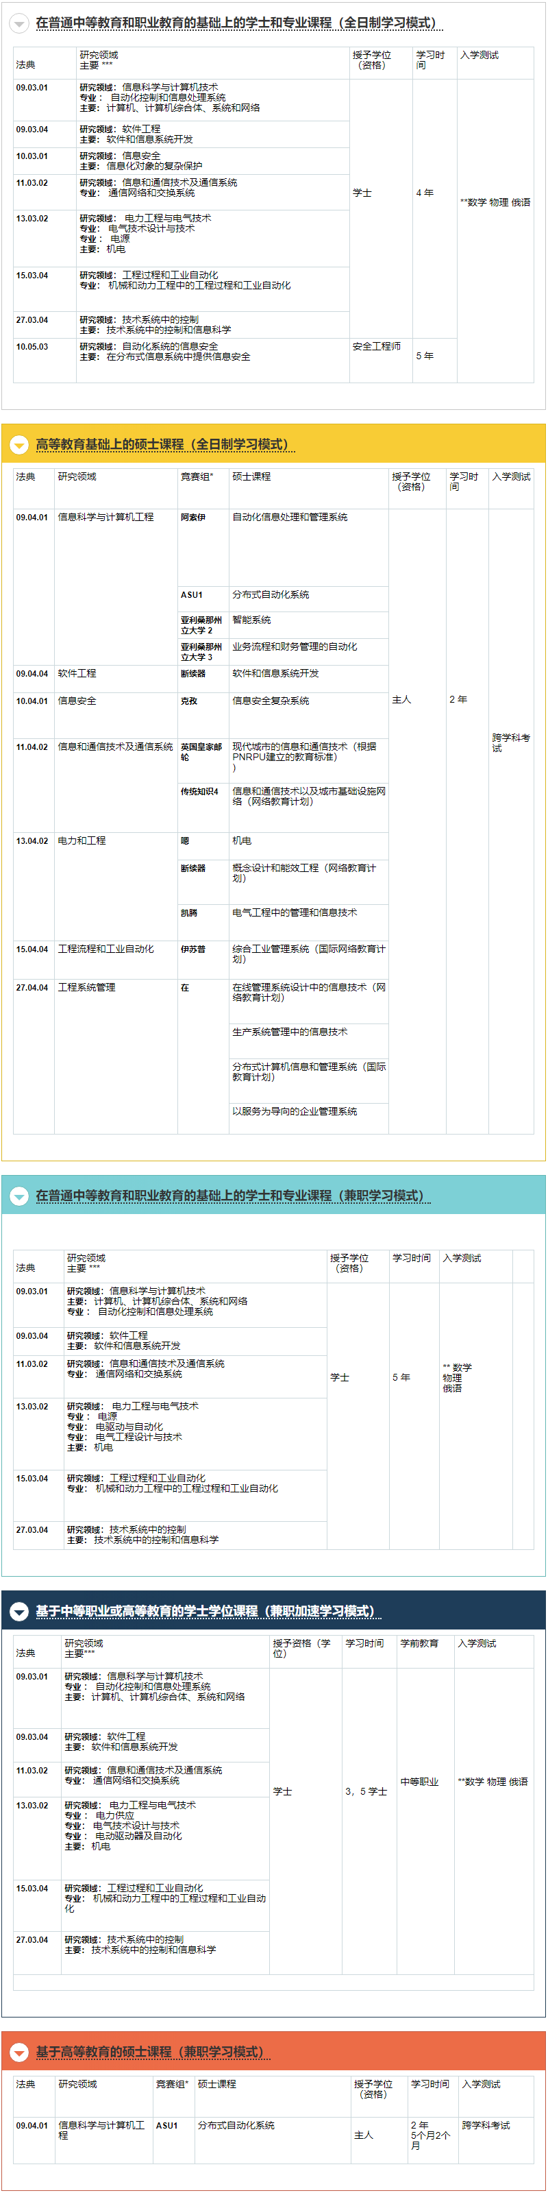Click 生产系统管理中的信息技术 program
The height and width of the screenshot is (2193, 548).
point(290,1032)
